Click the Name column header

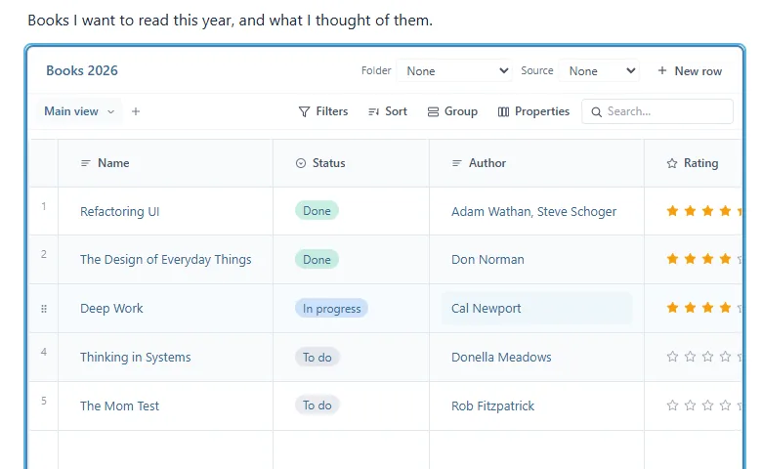click(165, 163)
